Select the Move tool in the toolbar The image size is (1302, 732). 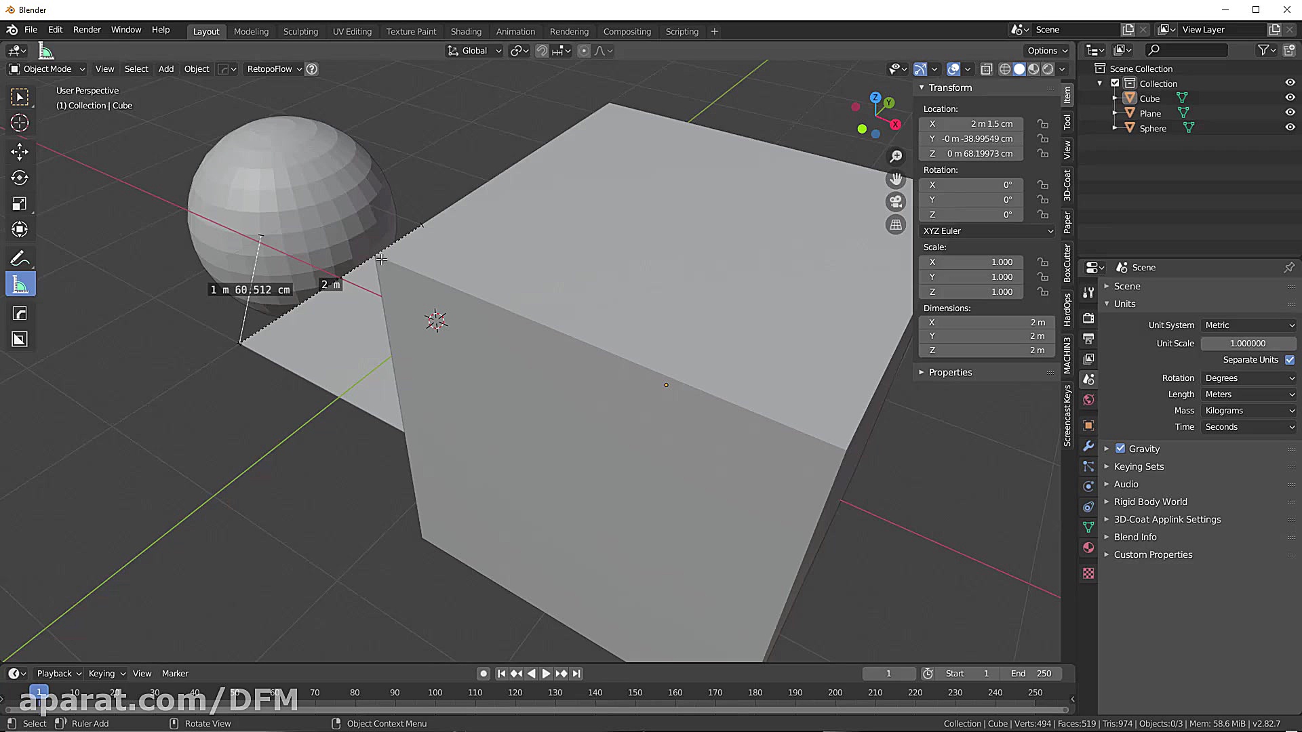[20, 150]
